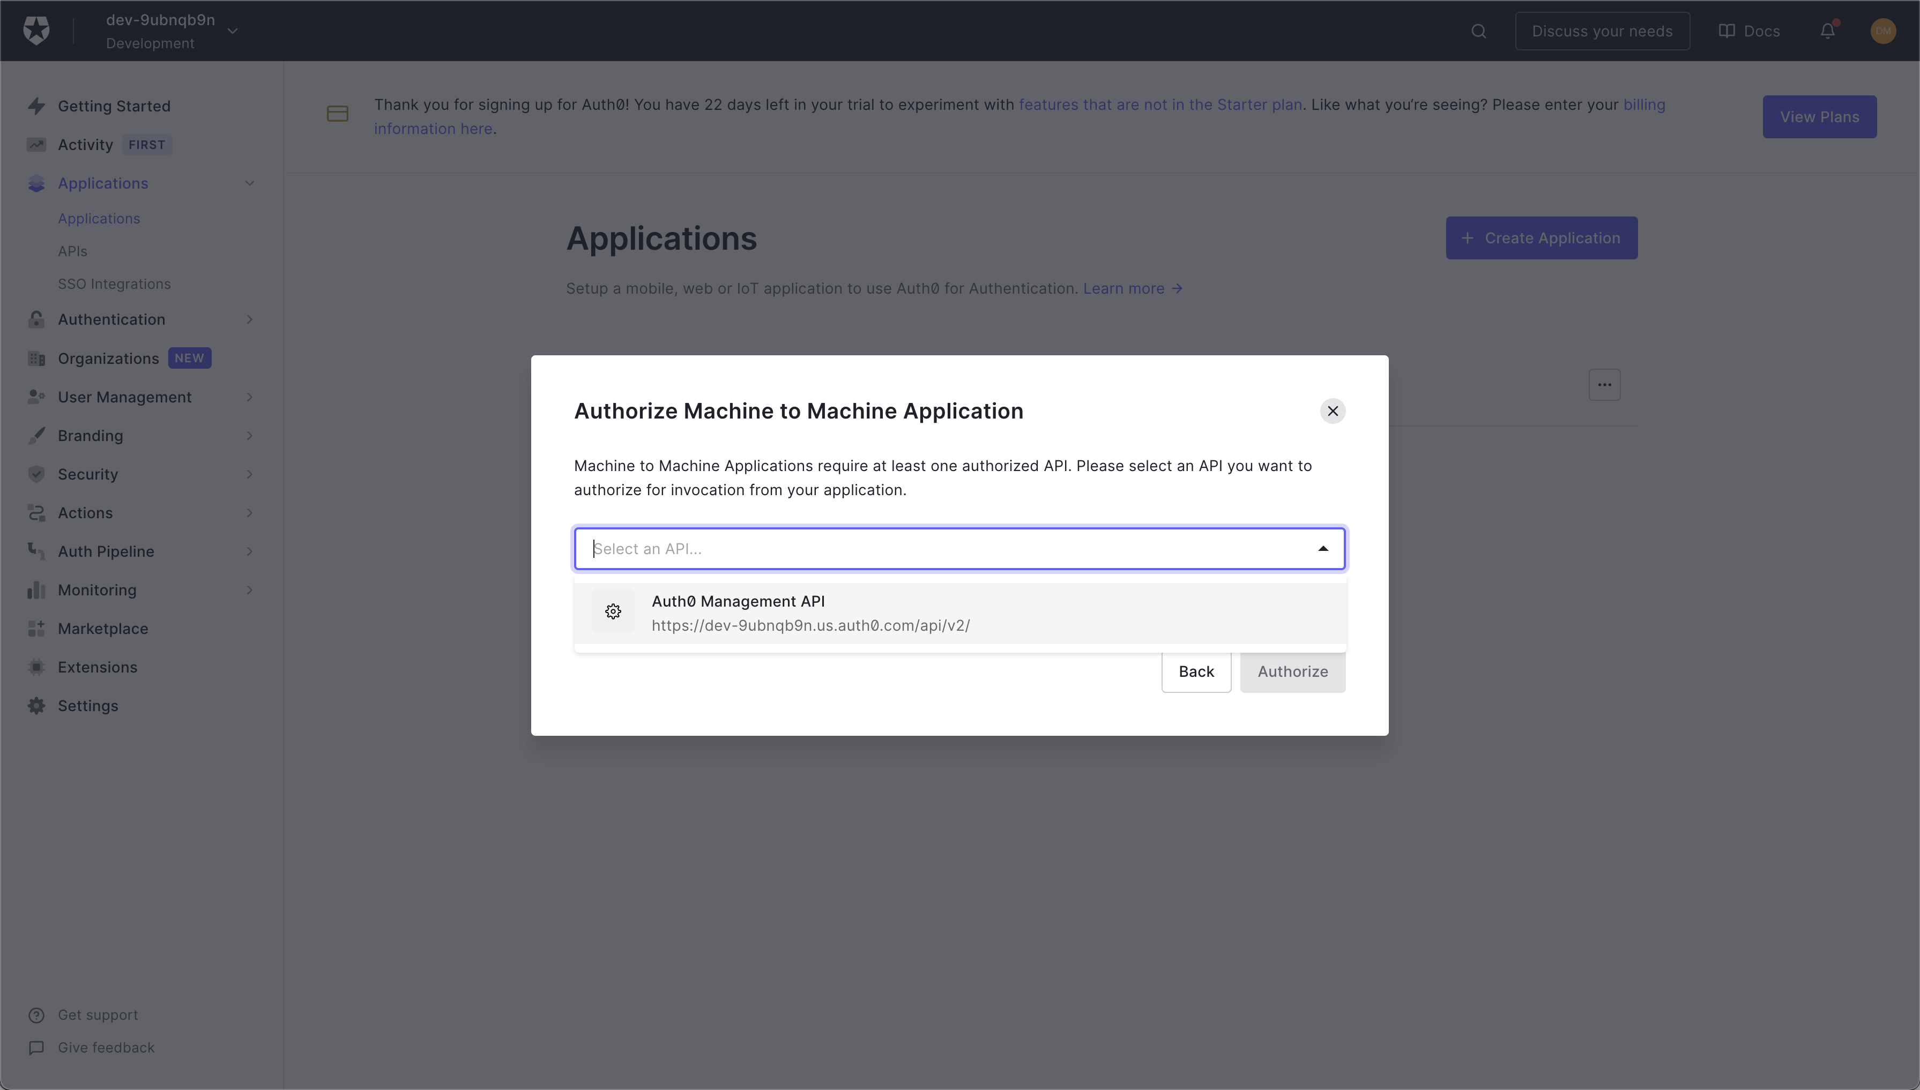Image resolution: width=1920 pixels, height=1090 pixels.
Task: Open the notifications bell
Action: coord(1827,31)
